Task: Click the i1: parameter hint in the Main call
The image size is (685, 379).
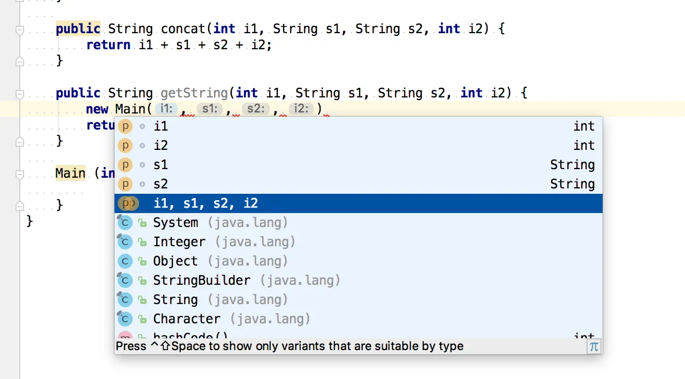Action: tap(166, 109)
